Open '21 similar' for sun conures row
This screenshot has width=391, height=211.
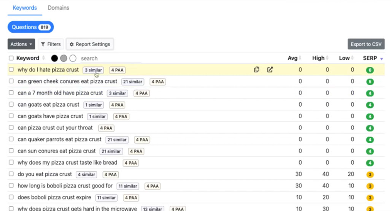(x=111, y=151)
